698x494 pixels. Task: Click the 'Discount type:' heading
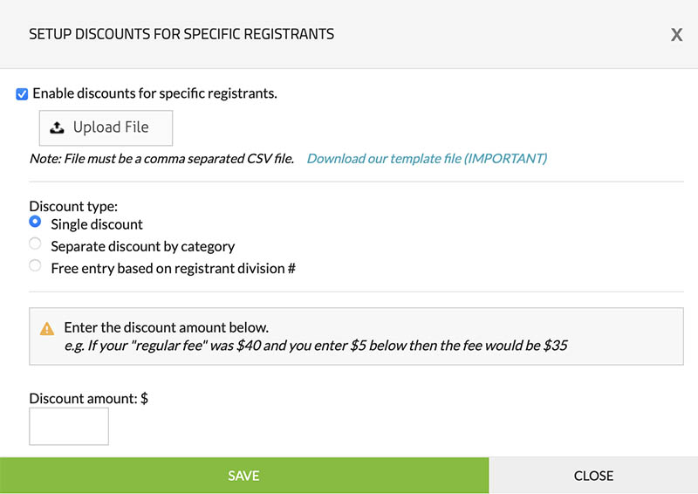pyautogui.click(x=73, y=207)
